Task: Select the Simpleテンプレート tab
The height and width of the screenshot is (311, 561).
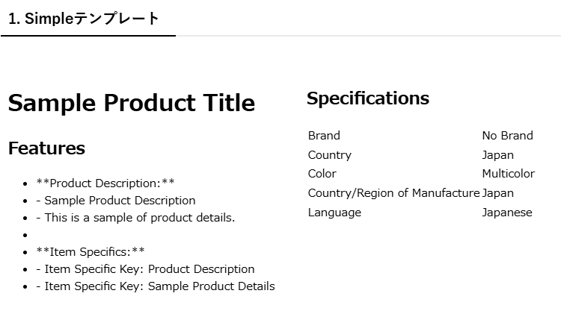Action: tap(85, 19)
